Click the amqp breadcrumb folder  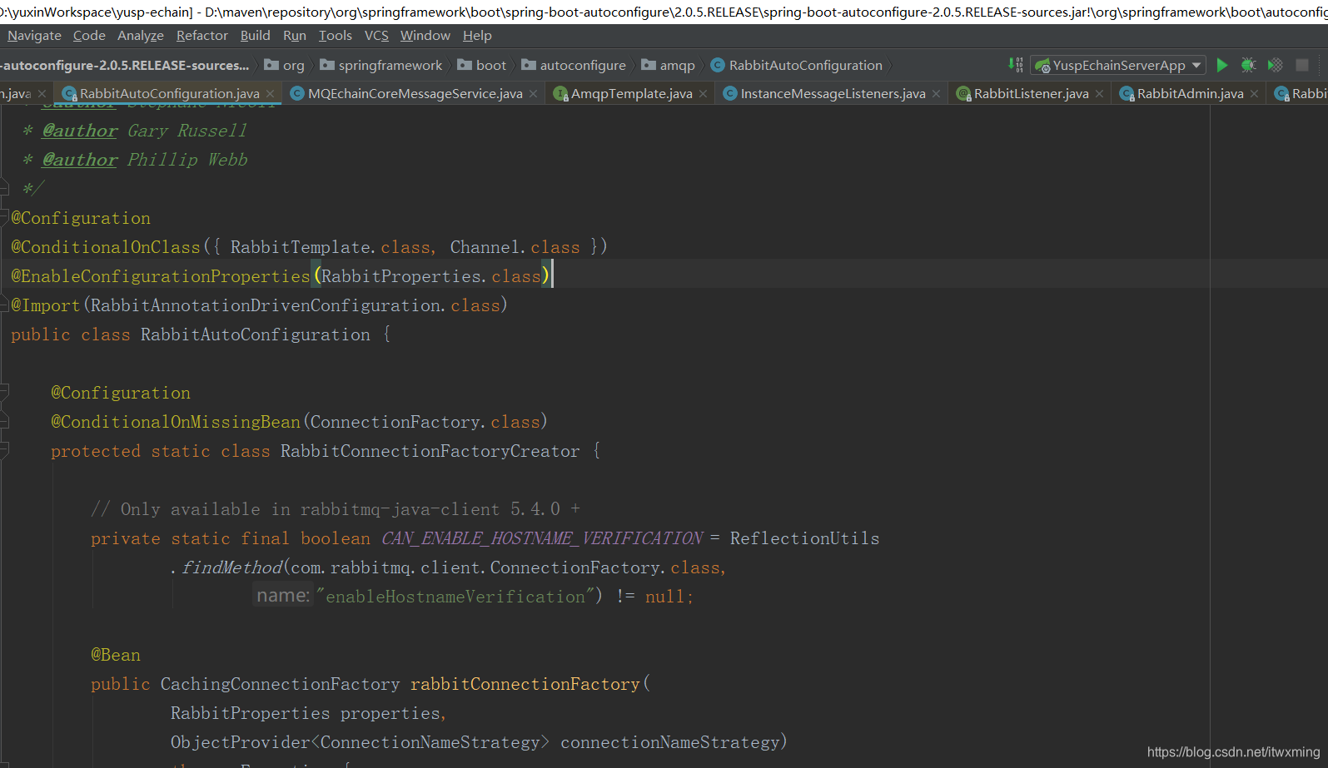pos(669,65)
